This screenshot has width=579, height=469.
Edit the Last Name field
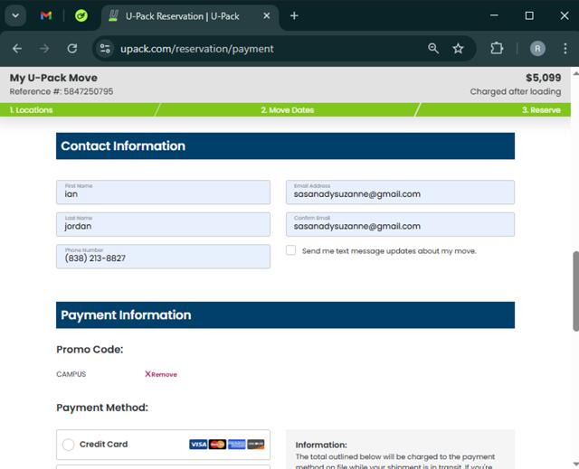tap(163, 224)
